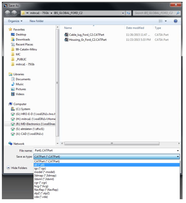Click the Favorites star icon
Screen dimensions: 186x203
[10, 29]
